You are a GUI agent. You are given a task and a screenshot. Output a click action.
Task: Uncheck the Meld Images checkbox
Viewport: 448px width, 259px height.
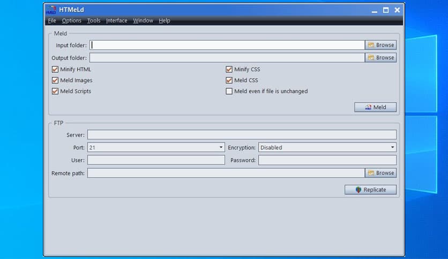(55, 80)
